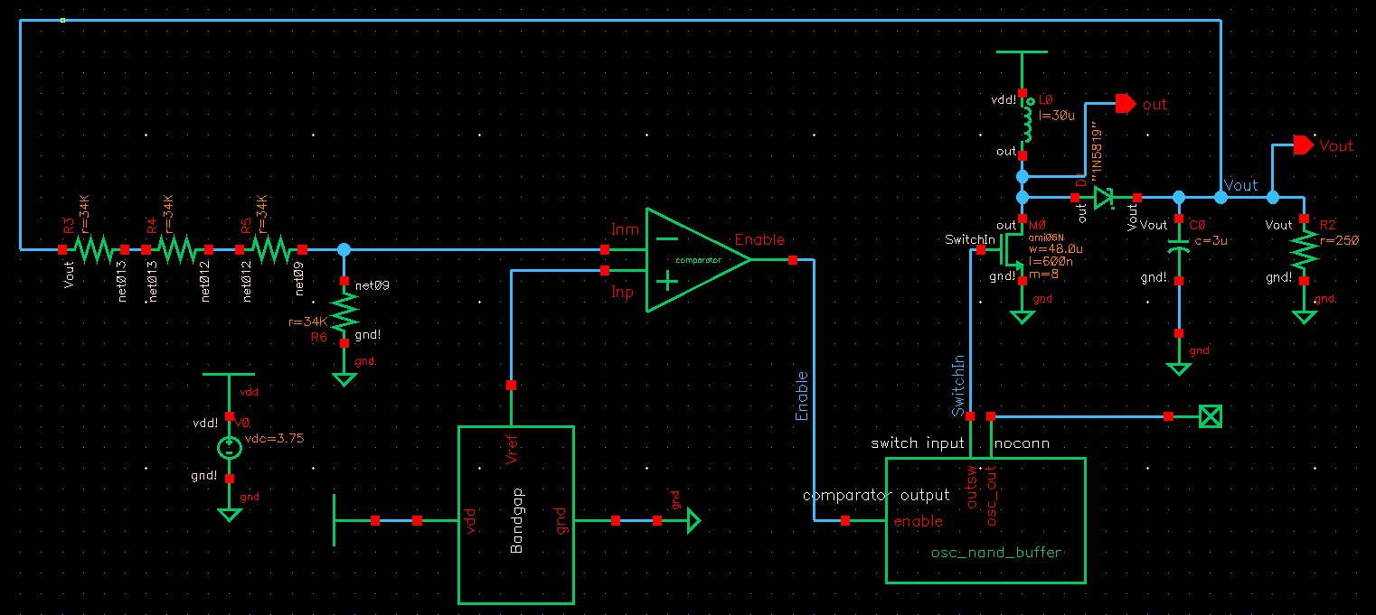Screen dimensions: 1376x615
Task: Select resistor R3 symbol
Action: click(x=93, y=248)
